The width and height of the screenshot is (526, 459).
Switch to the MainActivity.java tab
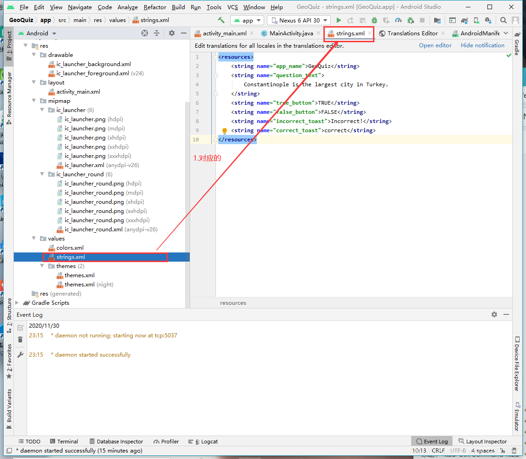coord(291,33)
